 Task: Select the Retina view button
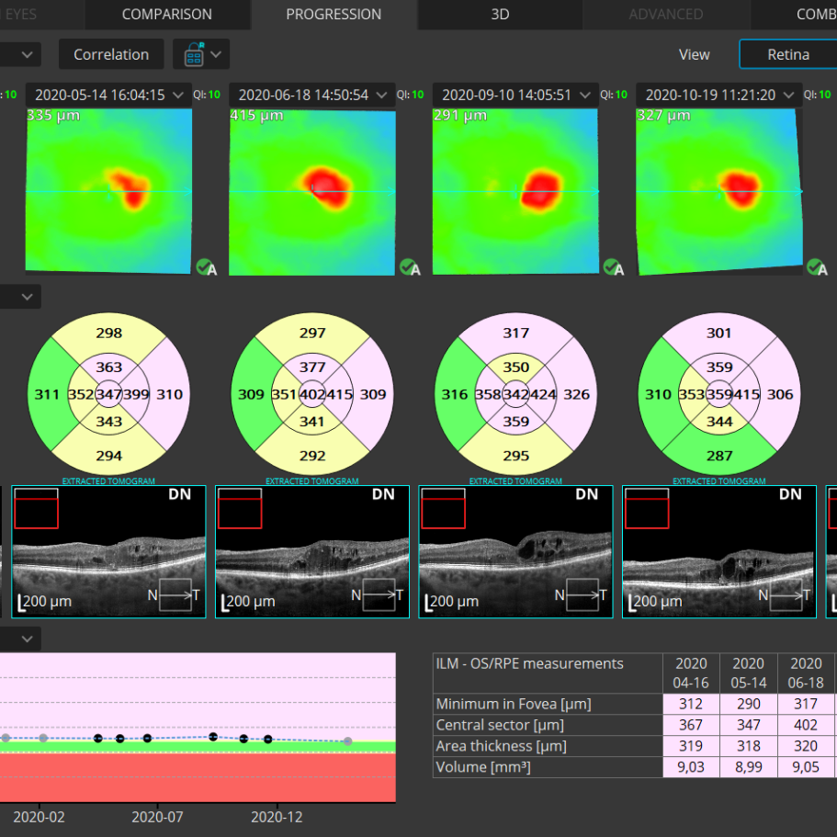tap(787, 54)
